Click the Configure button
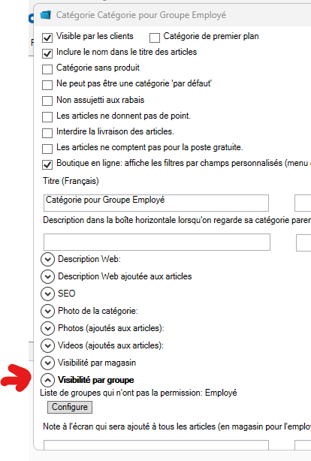The image size is (311, 461). (x=70, y=407)
